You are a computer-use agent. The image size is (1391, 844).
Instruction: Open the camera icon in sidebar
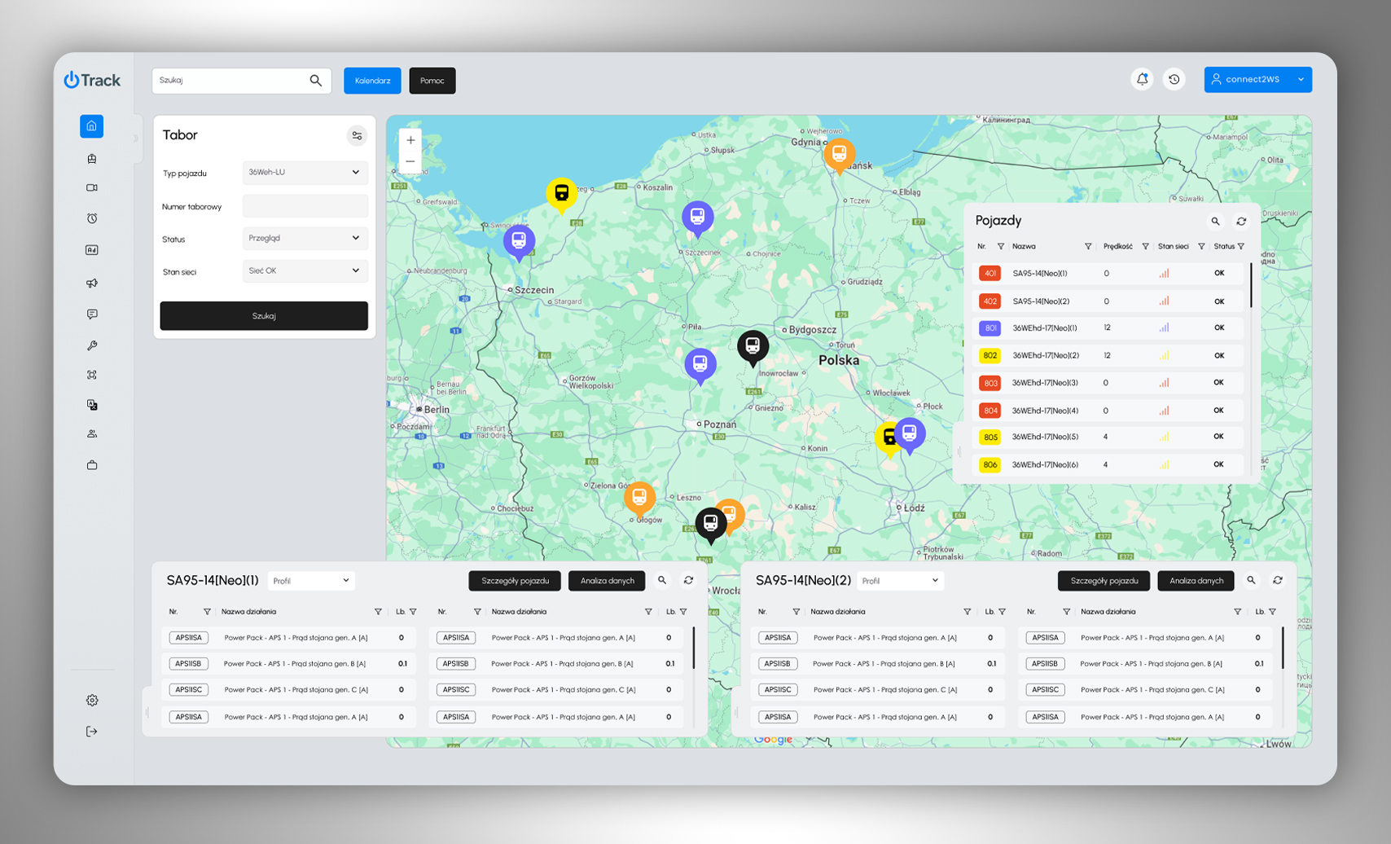click(92, 188)
